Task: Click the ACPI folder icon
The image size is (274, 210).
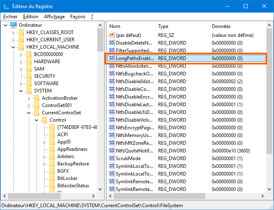Action: coord(52,135)
